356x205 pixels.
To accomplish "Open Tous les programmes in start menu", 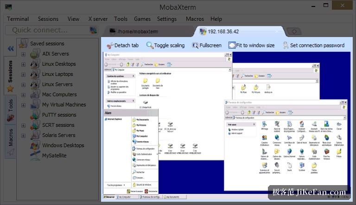I will click(116, 185).
